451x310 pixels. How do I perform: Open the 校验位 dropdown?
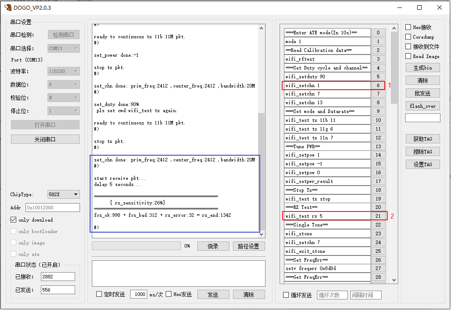point(64,98)
